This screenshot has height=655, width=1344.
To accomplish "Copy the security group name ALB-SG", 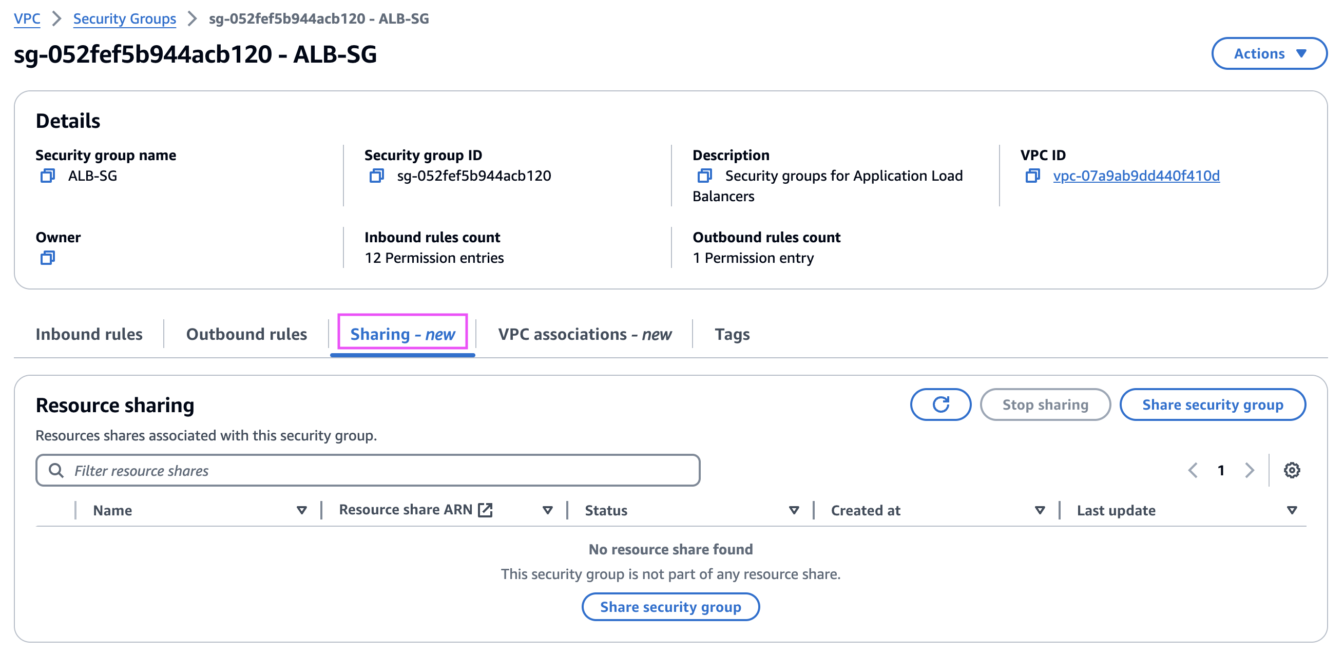I will (47, 176).
